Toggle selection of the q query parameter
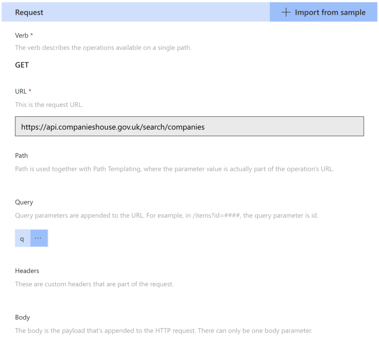 (22, 238)
